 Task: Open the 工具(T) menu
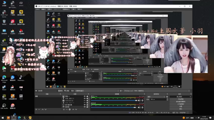click(74, 9)
